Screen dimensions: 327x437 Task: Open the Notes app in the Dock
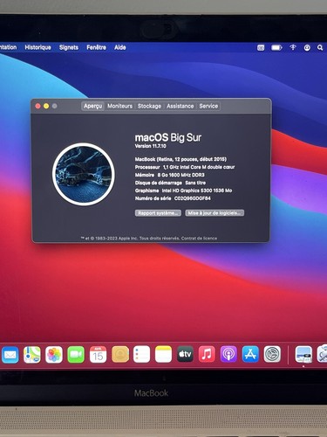tap(163, 355)
